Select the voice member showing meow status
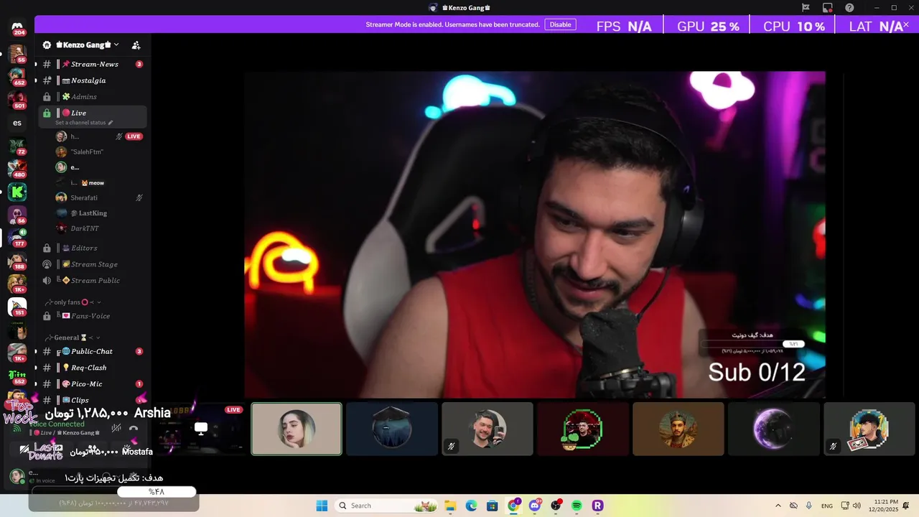919x517 pixels. pos(99,182)
